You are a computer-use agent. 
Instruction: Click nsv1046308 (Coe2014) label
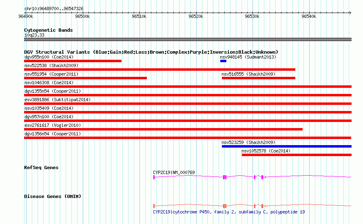[49, 83]
